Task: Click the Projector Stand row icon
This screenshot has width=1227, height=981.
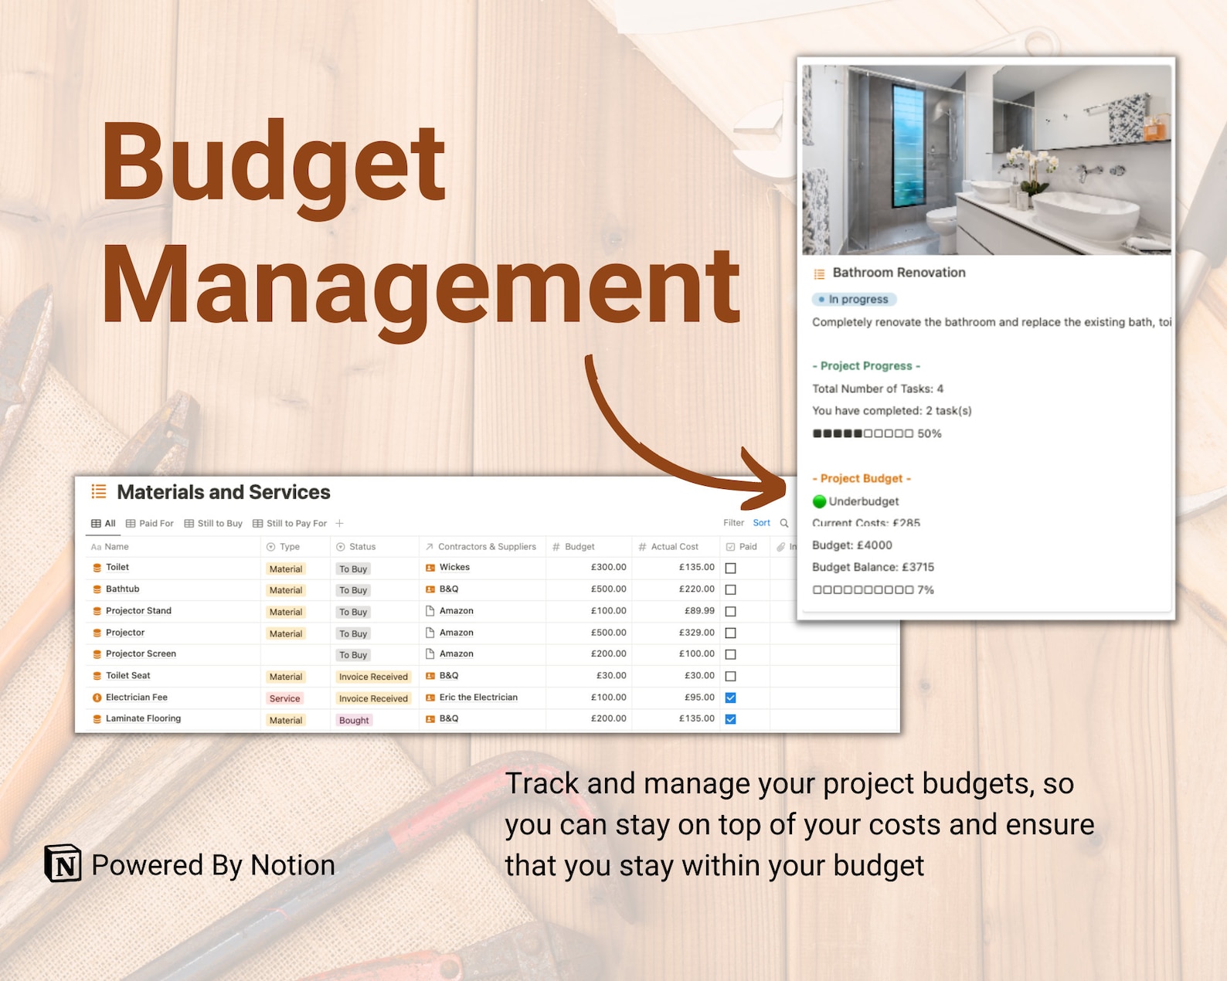Action: click(x=97, y=611)
